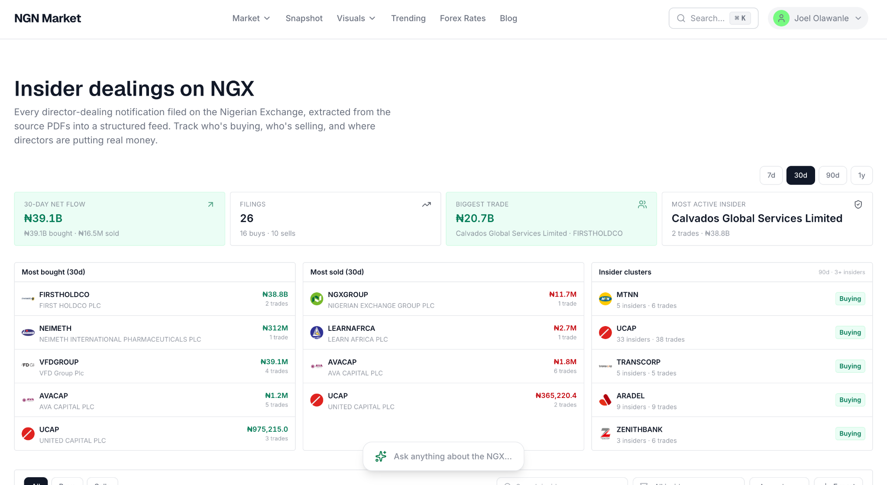887x485 pixels.
Task: Click the LEARNAFRCA logo
Action: click(317, 333)
